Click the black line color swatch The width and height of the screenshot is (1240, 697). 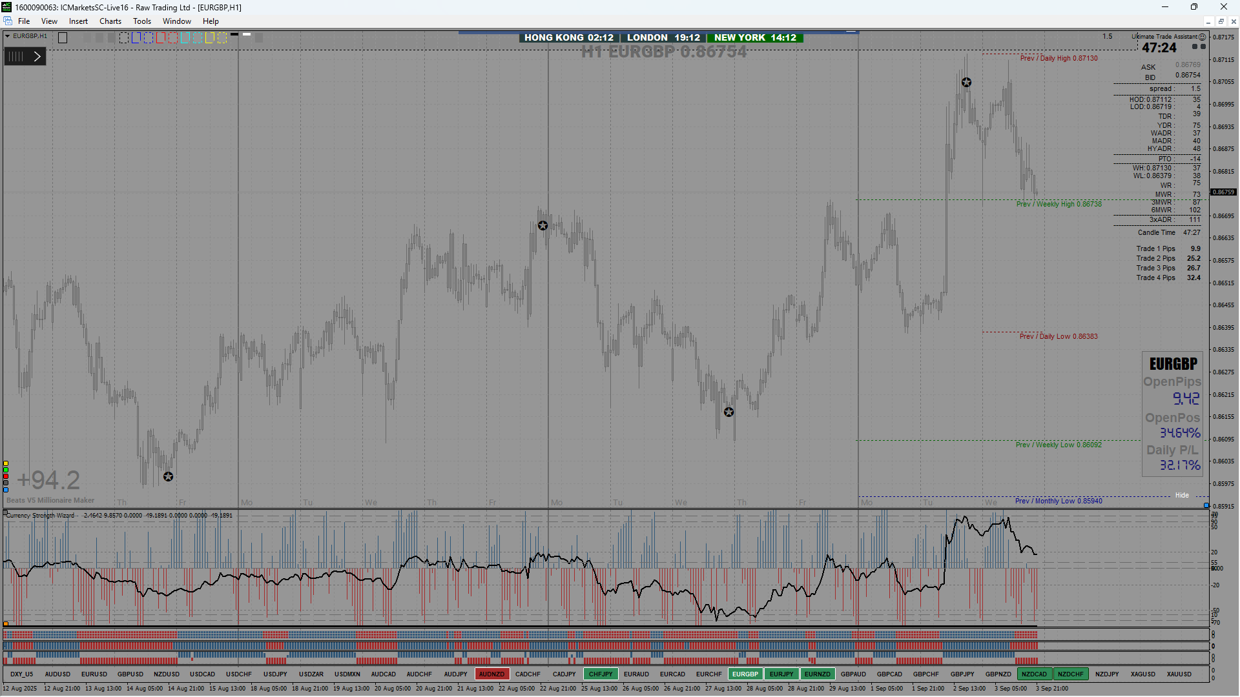coord(234,34)
